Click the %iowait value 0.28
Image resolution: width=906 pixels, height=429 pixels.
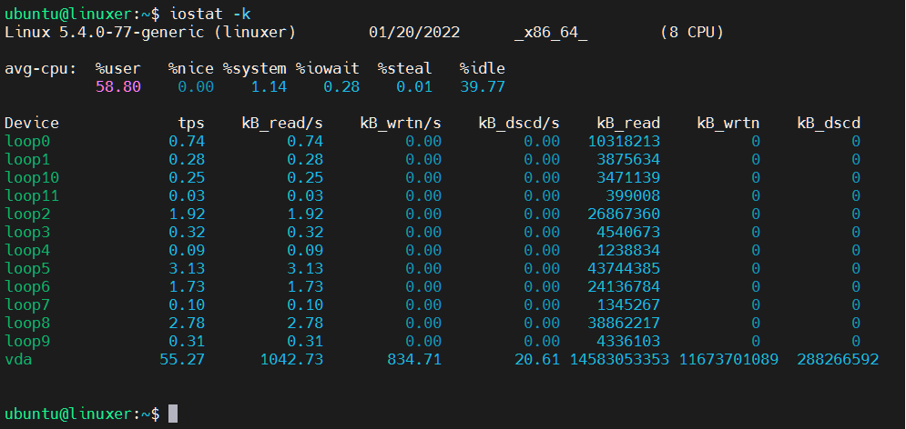(x=341, y=87)
